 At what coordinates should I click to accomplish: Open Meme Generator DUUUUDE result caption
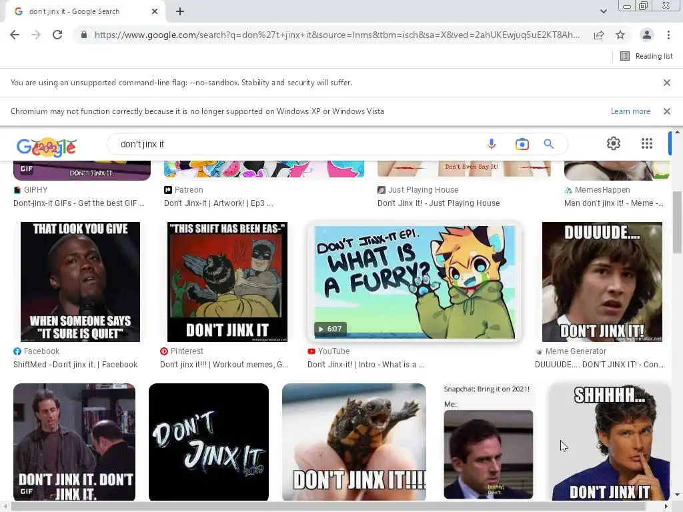[599, 365]
